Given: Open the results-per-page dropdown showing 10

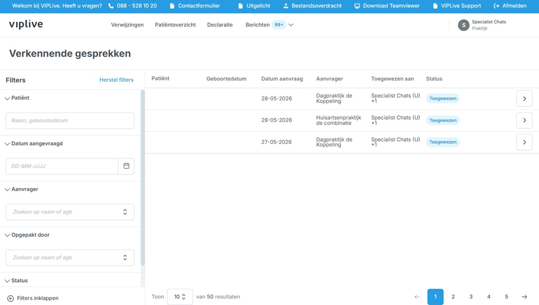Looking at the screenshot, I should point(180,297).
